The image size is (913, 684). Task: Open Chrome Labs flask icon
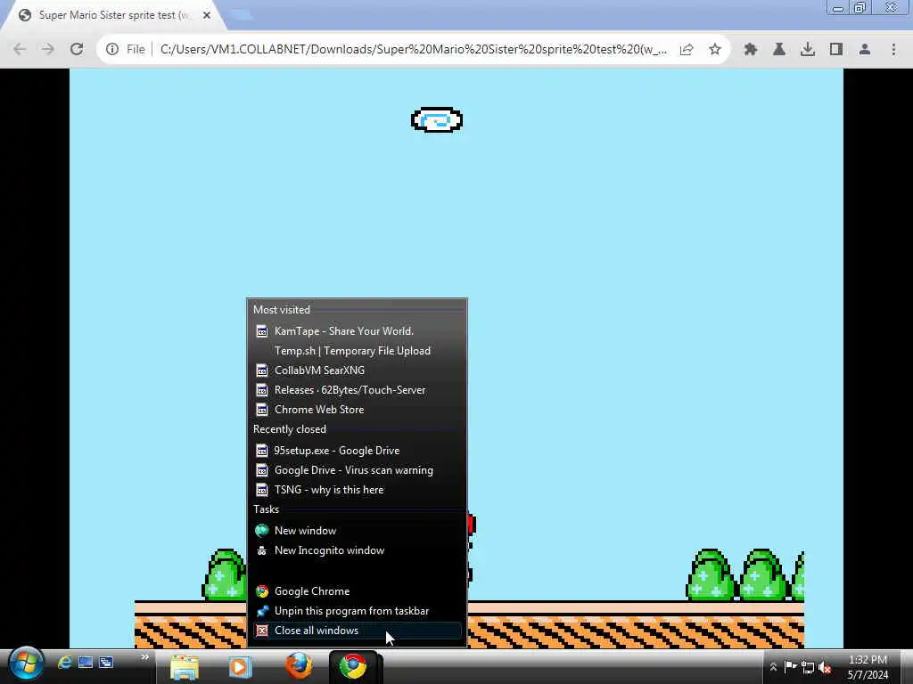pos(778,50)
